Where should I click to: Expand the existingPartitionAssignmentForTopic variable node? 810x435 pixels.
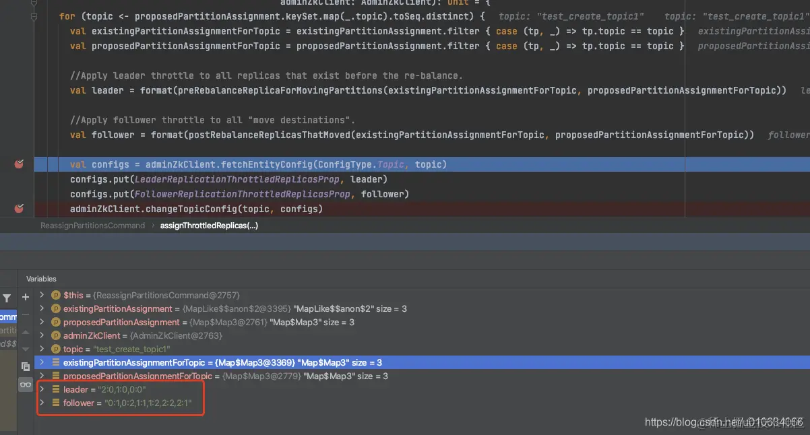pos(42,362)
